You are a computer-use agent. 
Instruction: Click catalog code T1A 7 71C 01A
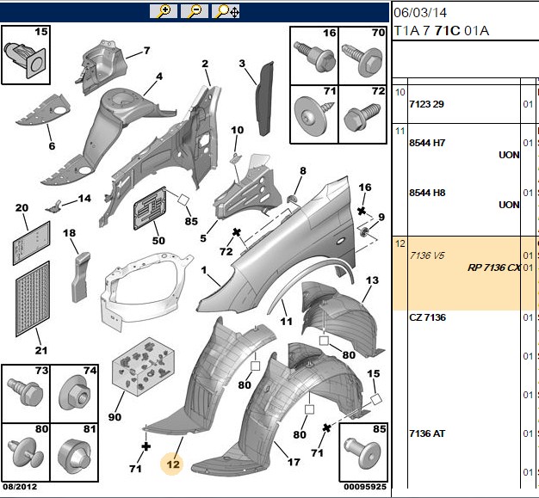click(442, 31)
